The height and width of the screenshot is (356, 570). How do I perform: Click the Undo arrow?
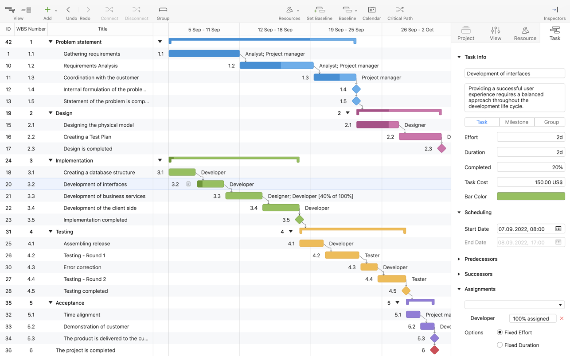coord(68,10)
